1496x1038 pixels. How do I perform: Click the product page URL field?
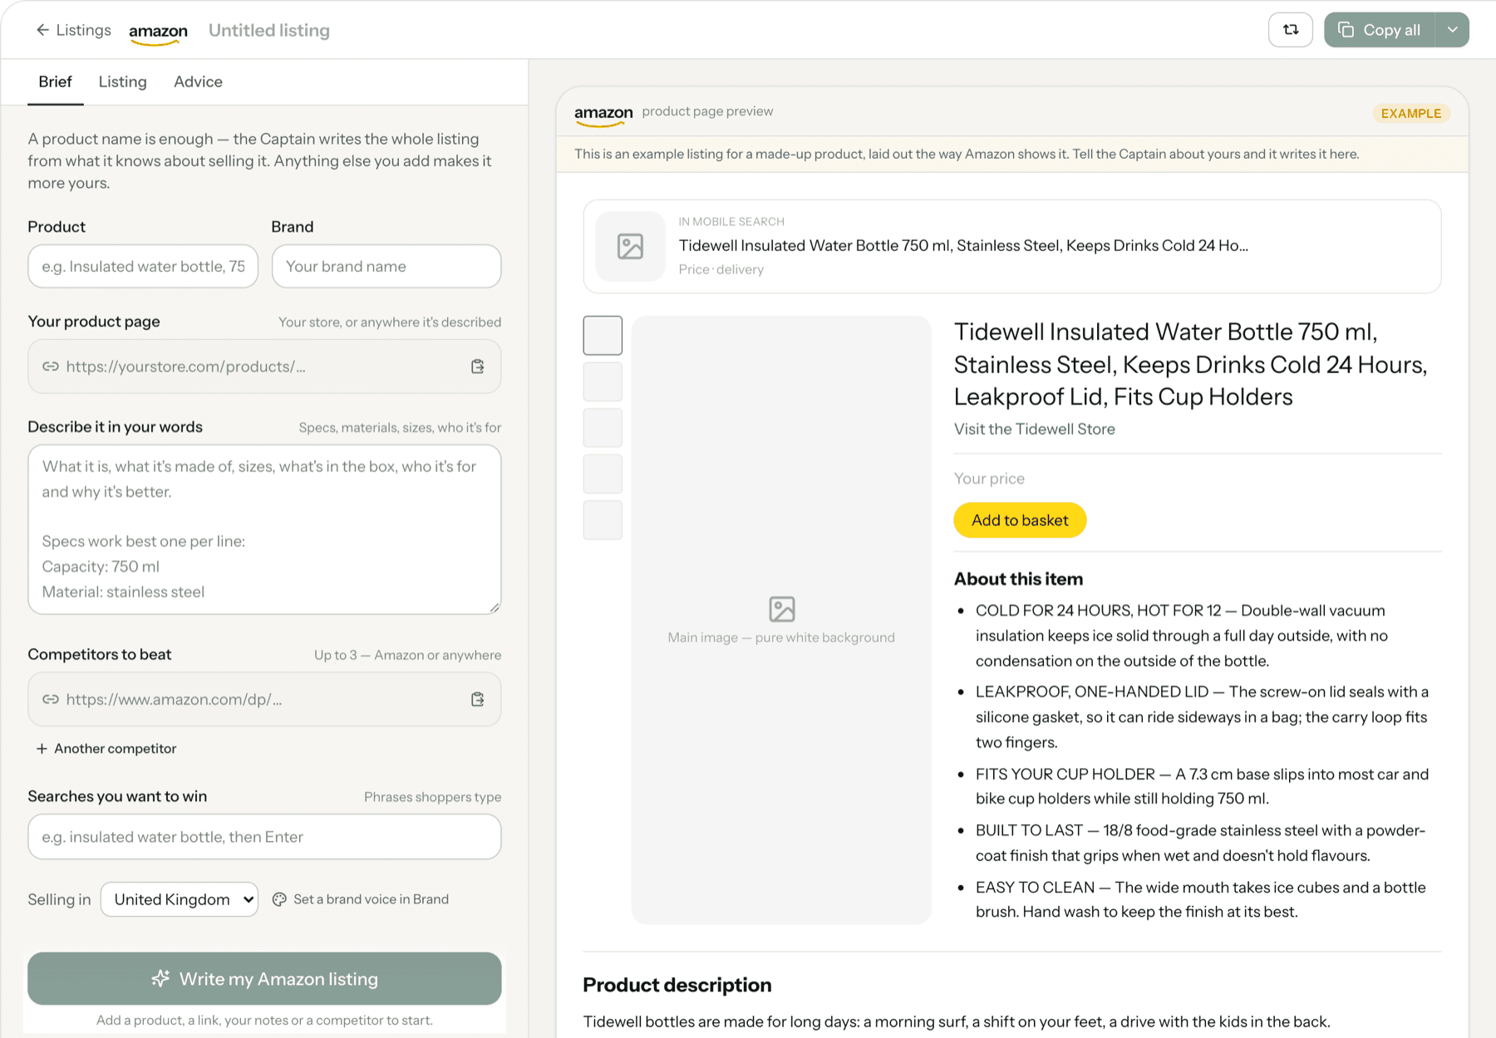pyautogui.click(x=264, y=366)
